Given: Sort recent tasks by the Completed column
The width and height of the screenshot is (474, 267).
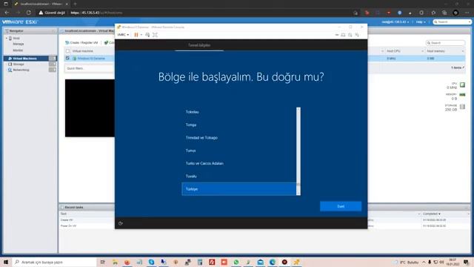Looking at the screenshot, I should [x=431, y=214].
